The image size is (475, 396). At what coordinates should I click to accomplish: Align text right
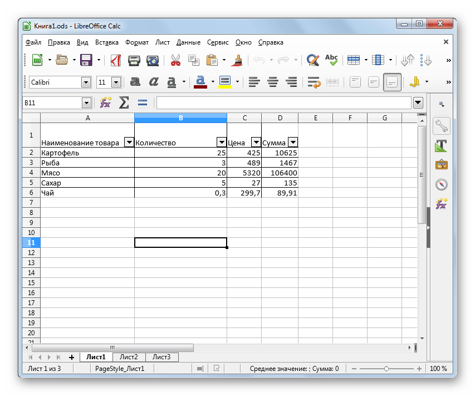pos(292,82)
